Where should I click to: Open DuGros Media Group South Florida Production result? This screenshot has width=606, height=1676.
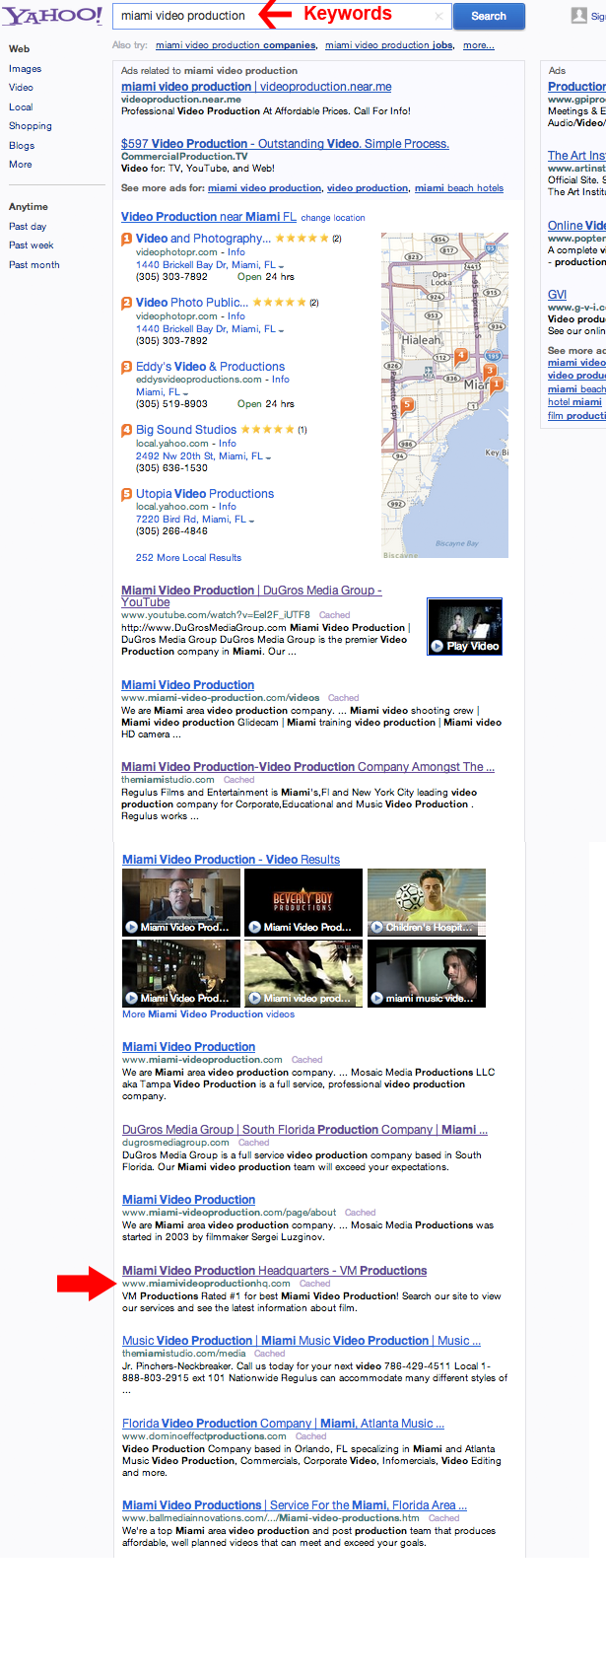[304, 1130]
